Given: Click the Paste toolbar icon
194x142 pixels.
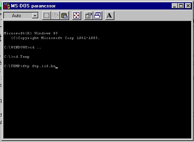Looking at the screenshot, I should (x=64, y=16).
